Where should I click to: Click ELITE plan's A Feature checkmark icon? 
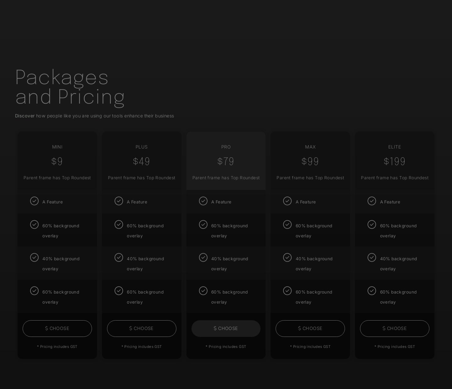[372, 201]
